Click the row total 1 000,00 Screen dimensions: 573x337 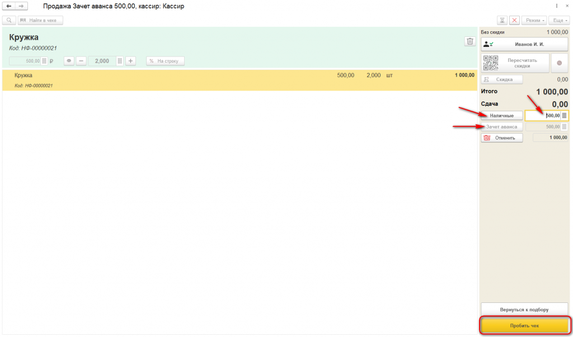pos(464,75)
